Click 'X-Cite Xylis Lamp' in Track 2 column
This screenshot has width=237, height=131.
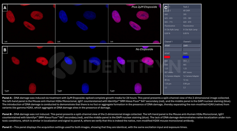(190, 30)
